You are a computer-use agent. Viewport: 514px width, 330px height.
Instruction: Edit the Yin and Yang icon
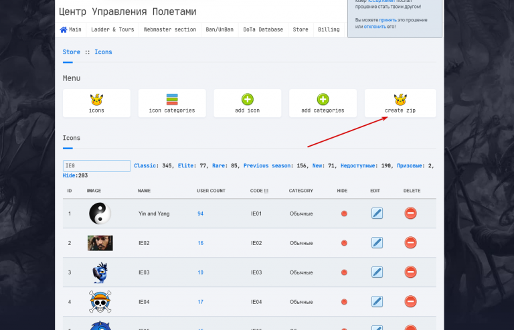tap(377, 214)
